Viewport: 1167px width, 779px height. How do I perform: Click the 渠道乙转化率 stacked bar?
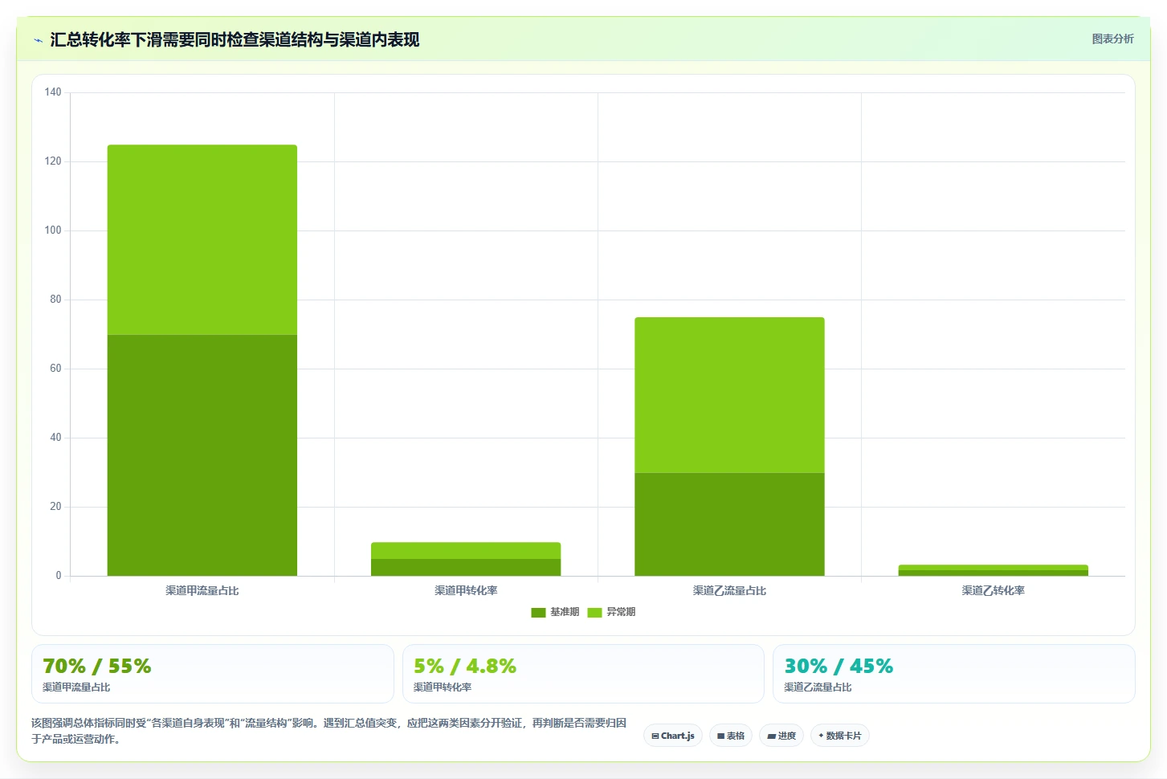pyautogui.click(x=994, y=570)
